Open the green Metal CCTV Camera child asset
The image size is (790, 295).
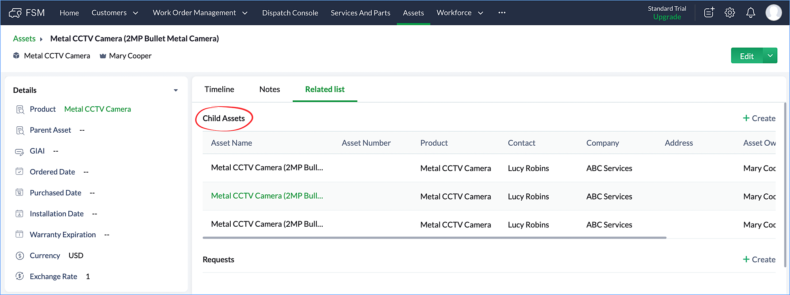point(267,196)
